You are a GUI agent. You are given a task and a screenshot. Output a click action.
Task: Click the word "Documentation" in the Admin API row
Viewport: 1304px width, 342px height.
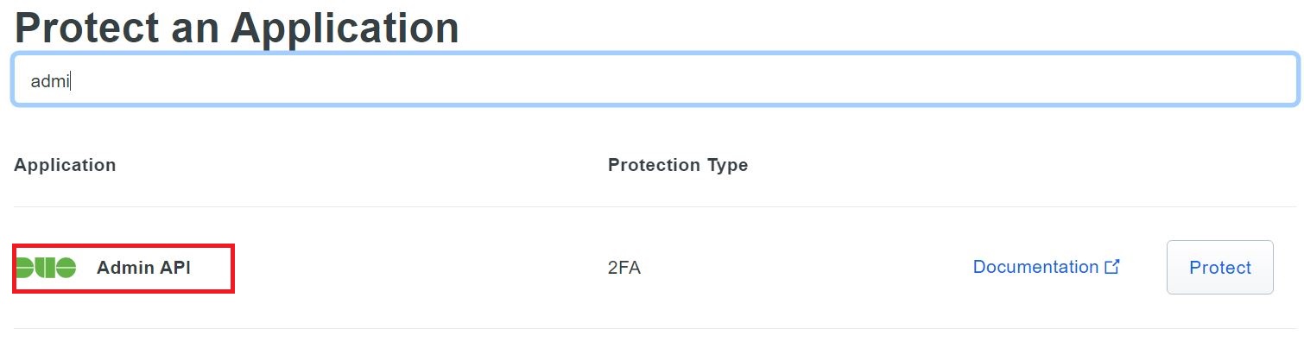click(x=1035, y=267)
